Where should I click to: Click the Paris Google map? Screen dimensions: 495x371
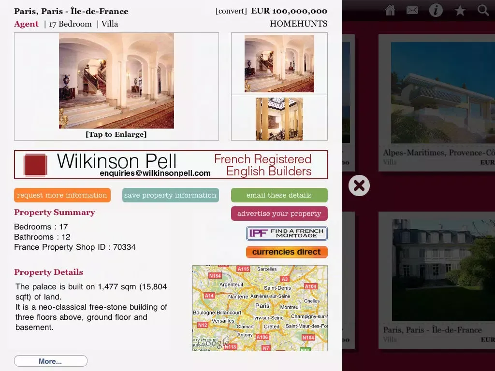click(260, 308)
